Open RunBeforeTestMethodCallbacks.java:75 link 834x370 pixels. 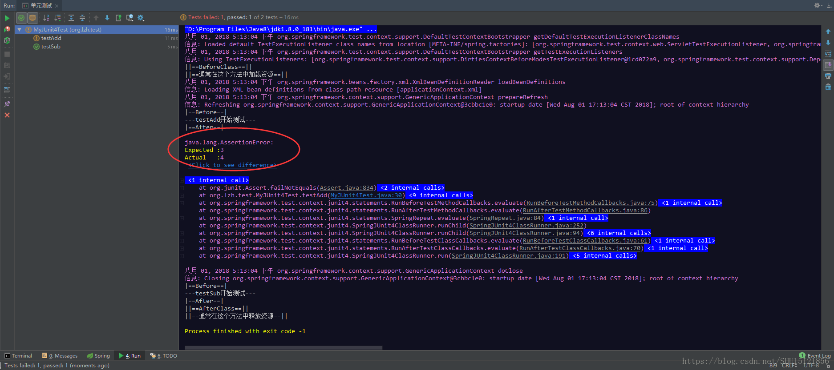point(591,203)
